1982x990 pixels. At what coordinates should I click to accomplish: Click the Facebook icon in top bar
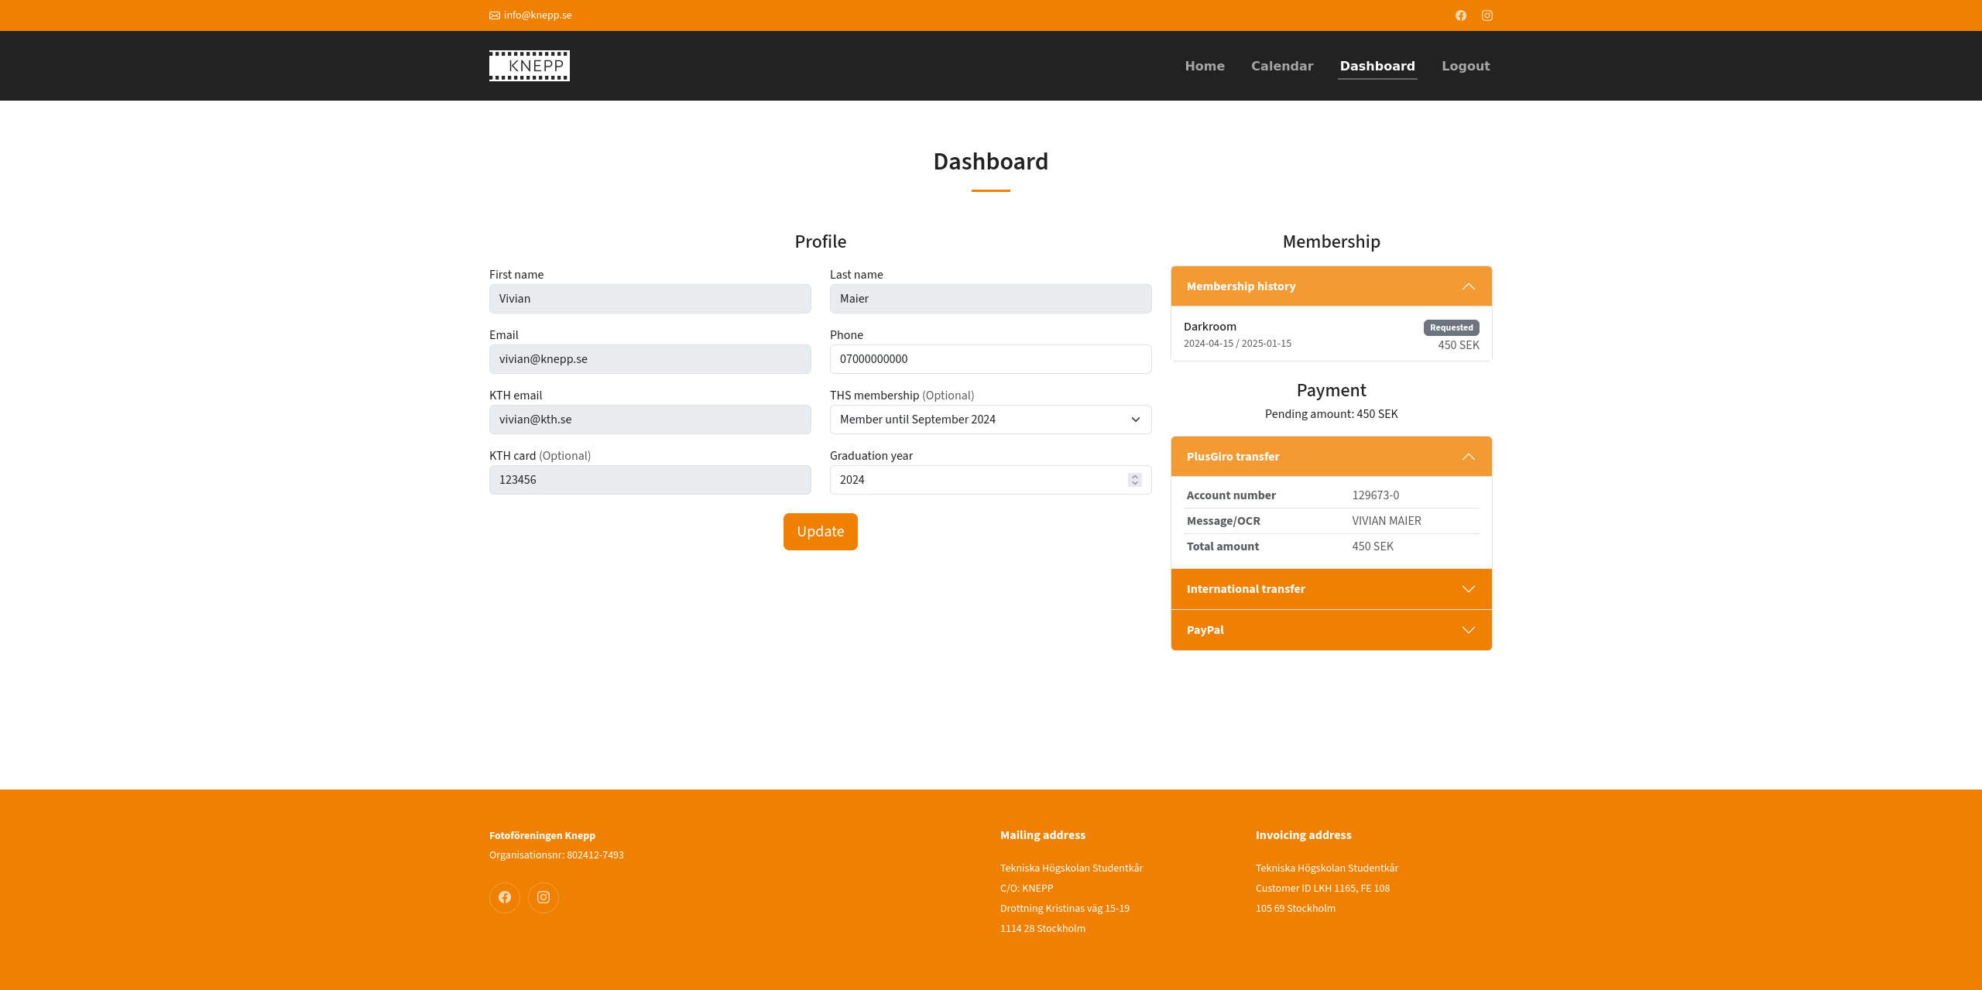pyautogui.click(x=1460, y=15)
